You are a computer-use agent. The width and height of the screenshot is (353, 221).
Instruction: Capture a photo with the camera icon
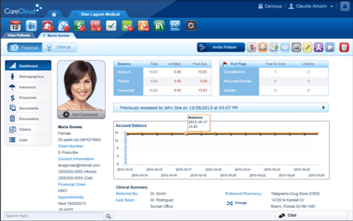click(296, 47)
